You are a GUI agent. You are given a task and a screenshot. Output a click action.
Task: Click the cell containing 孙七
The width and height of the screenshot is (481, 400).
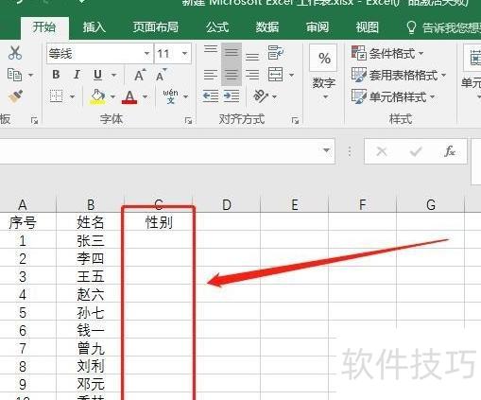point(91,313)
